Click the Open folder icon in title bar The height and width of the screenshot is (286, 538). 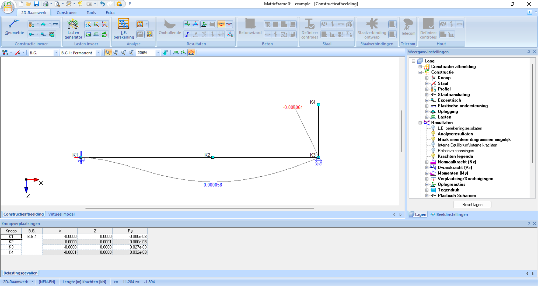(x=28, y=4)
